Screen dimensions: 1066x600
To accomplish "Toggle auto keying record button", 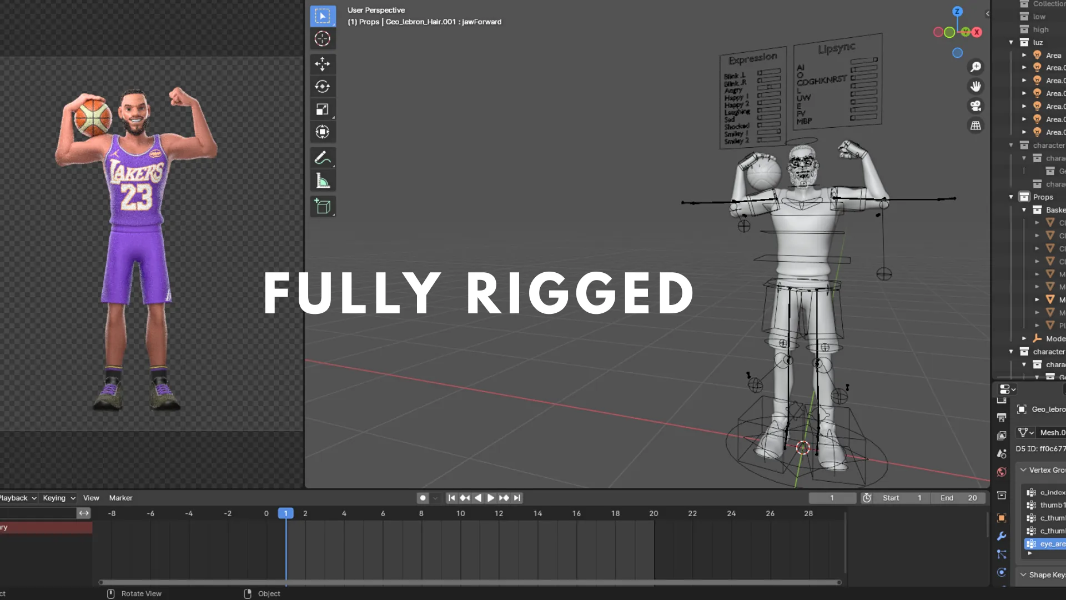I will (423, 498).
